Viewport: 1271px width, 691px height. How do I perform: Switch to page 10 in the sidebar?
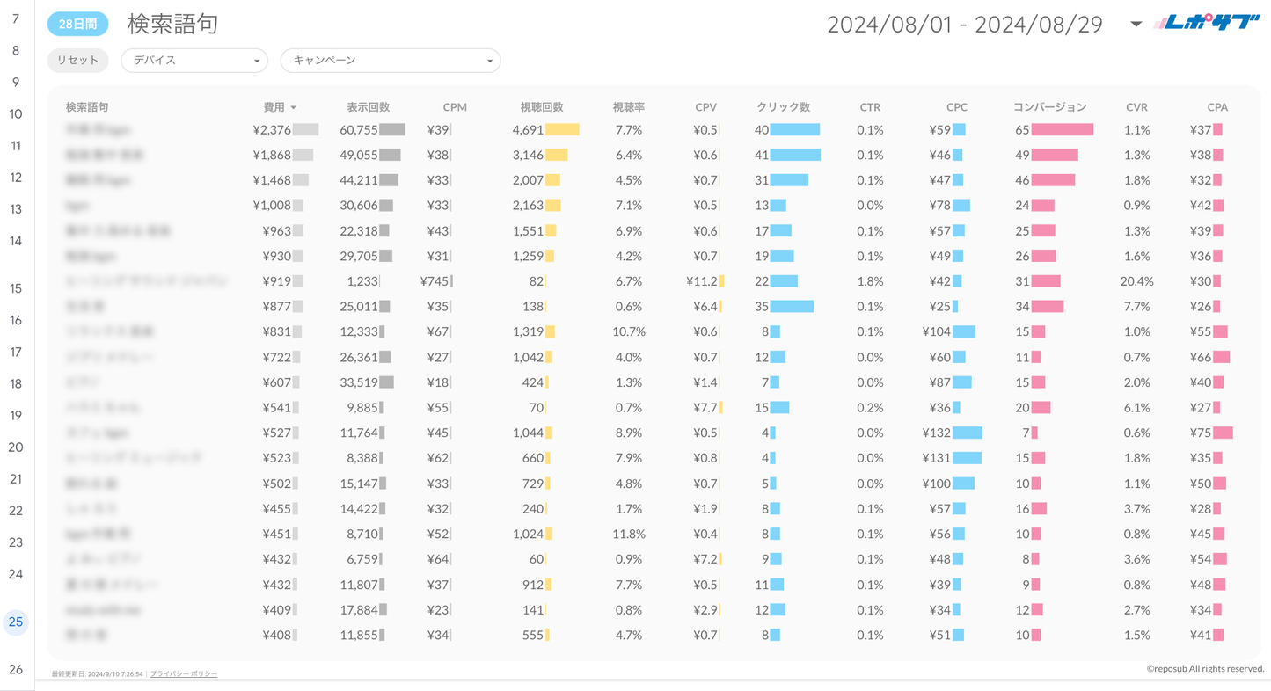16,113
